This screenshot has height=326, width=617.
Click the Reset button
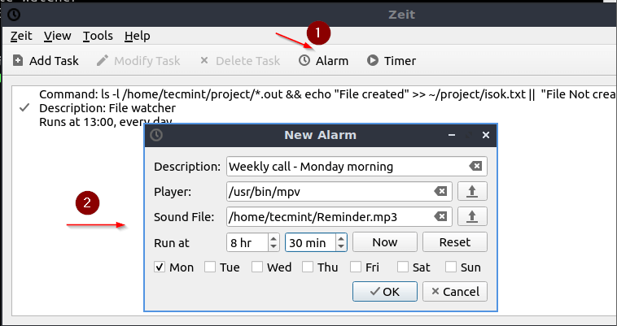click(x=455, y=242)
